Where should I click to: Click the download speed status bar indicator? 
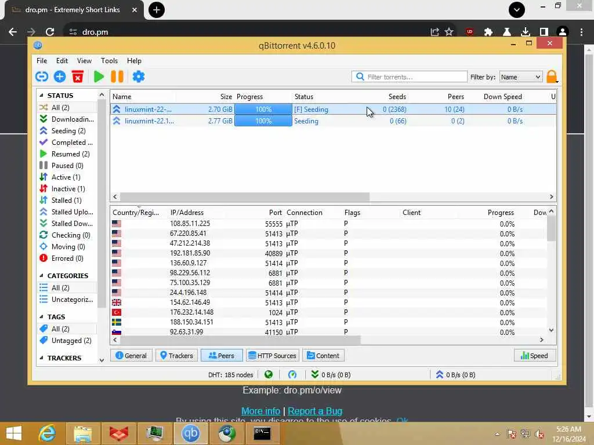[x=331, y=375]
